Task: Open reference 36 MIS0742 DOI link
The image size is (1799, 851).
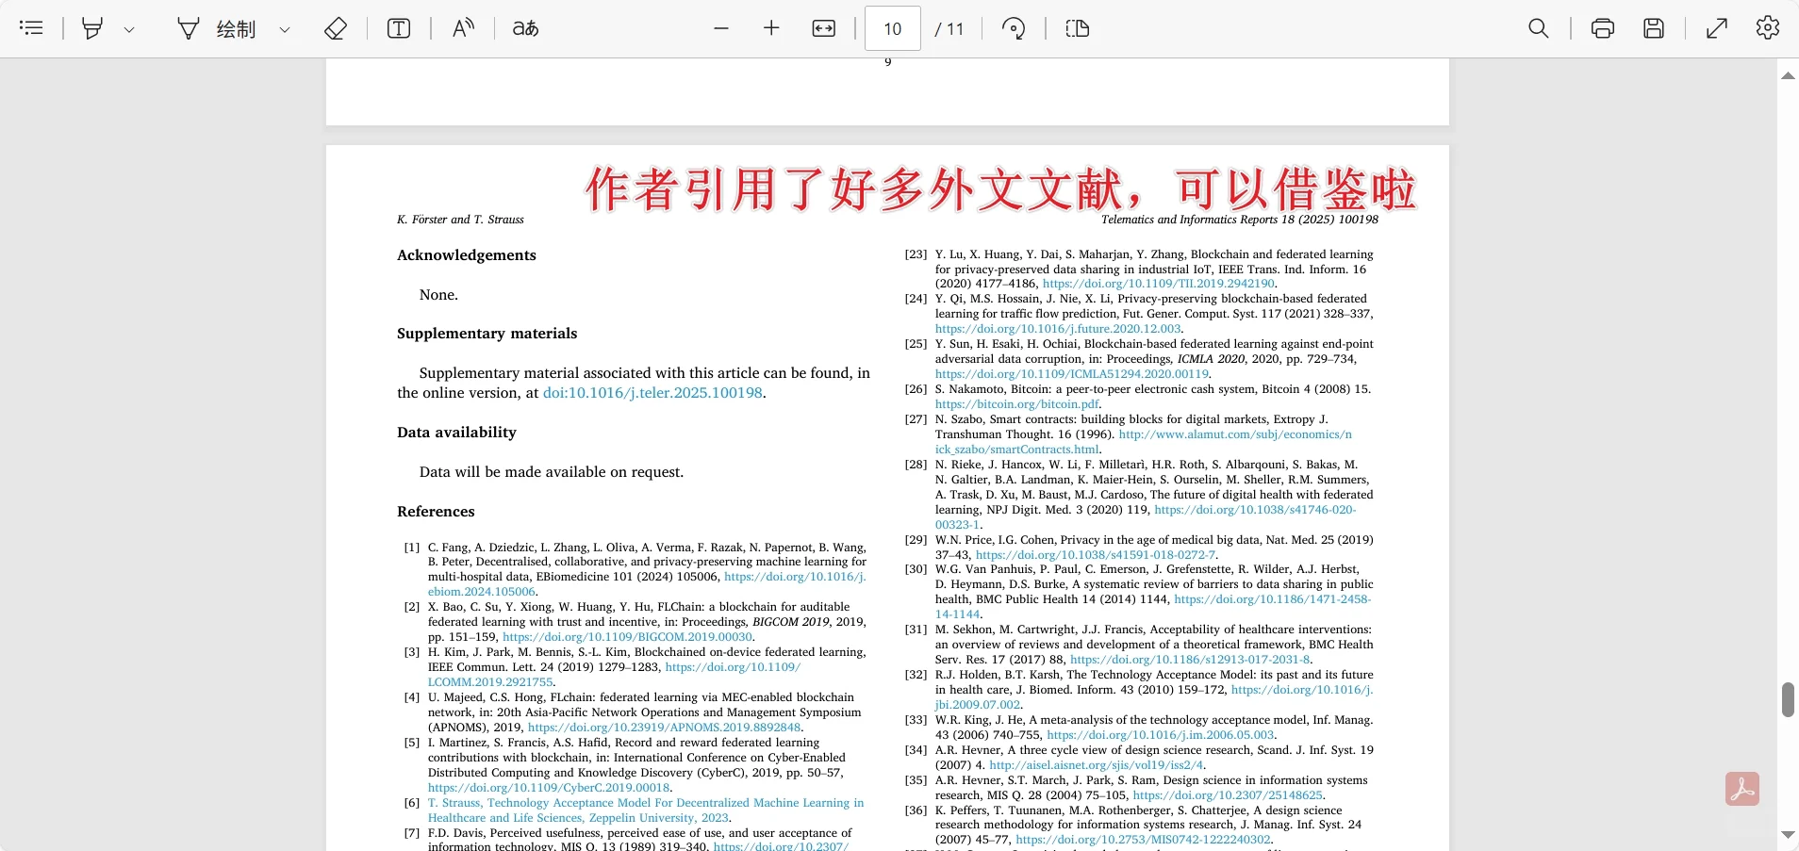Action: (1144, 840)
